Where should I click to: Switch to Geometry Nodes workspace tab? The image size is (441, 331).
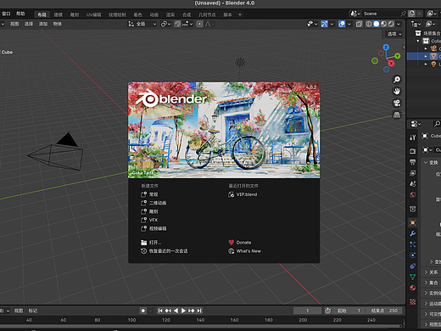coord(207,14)
